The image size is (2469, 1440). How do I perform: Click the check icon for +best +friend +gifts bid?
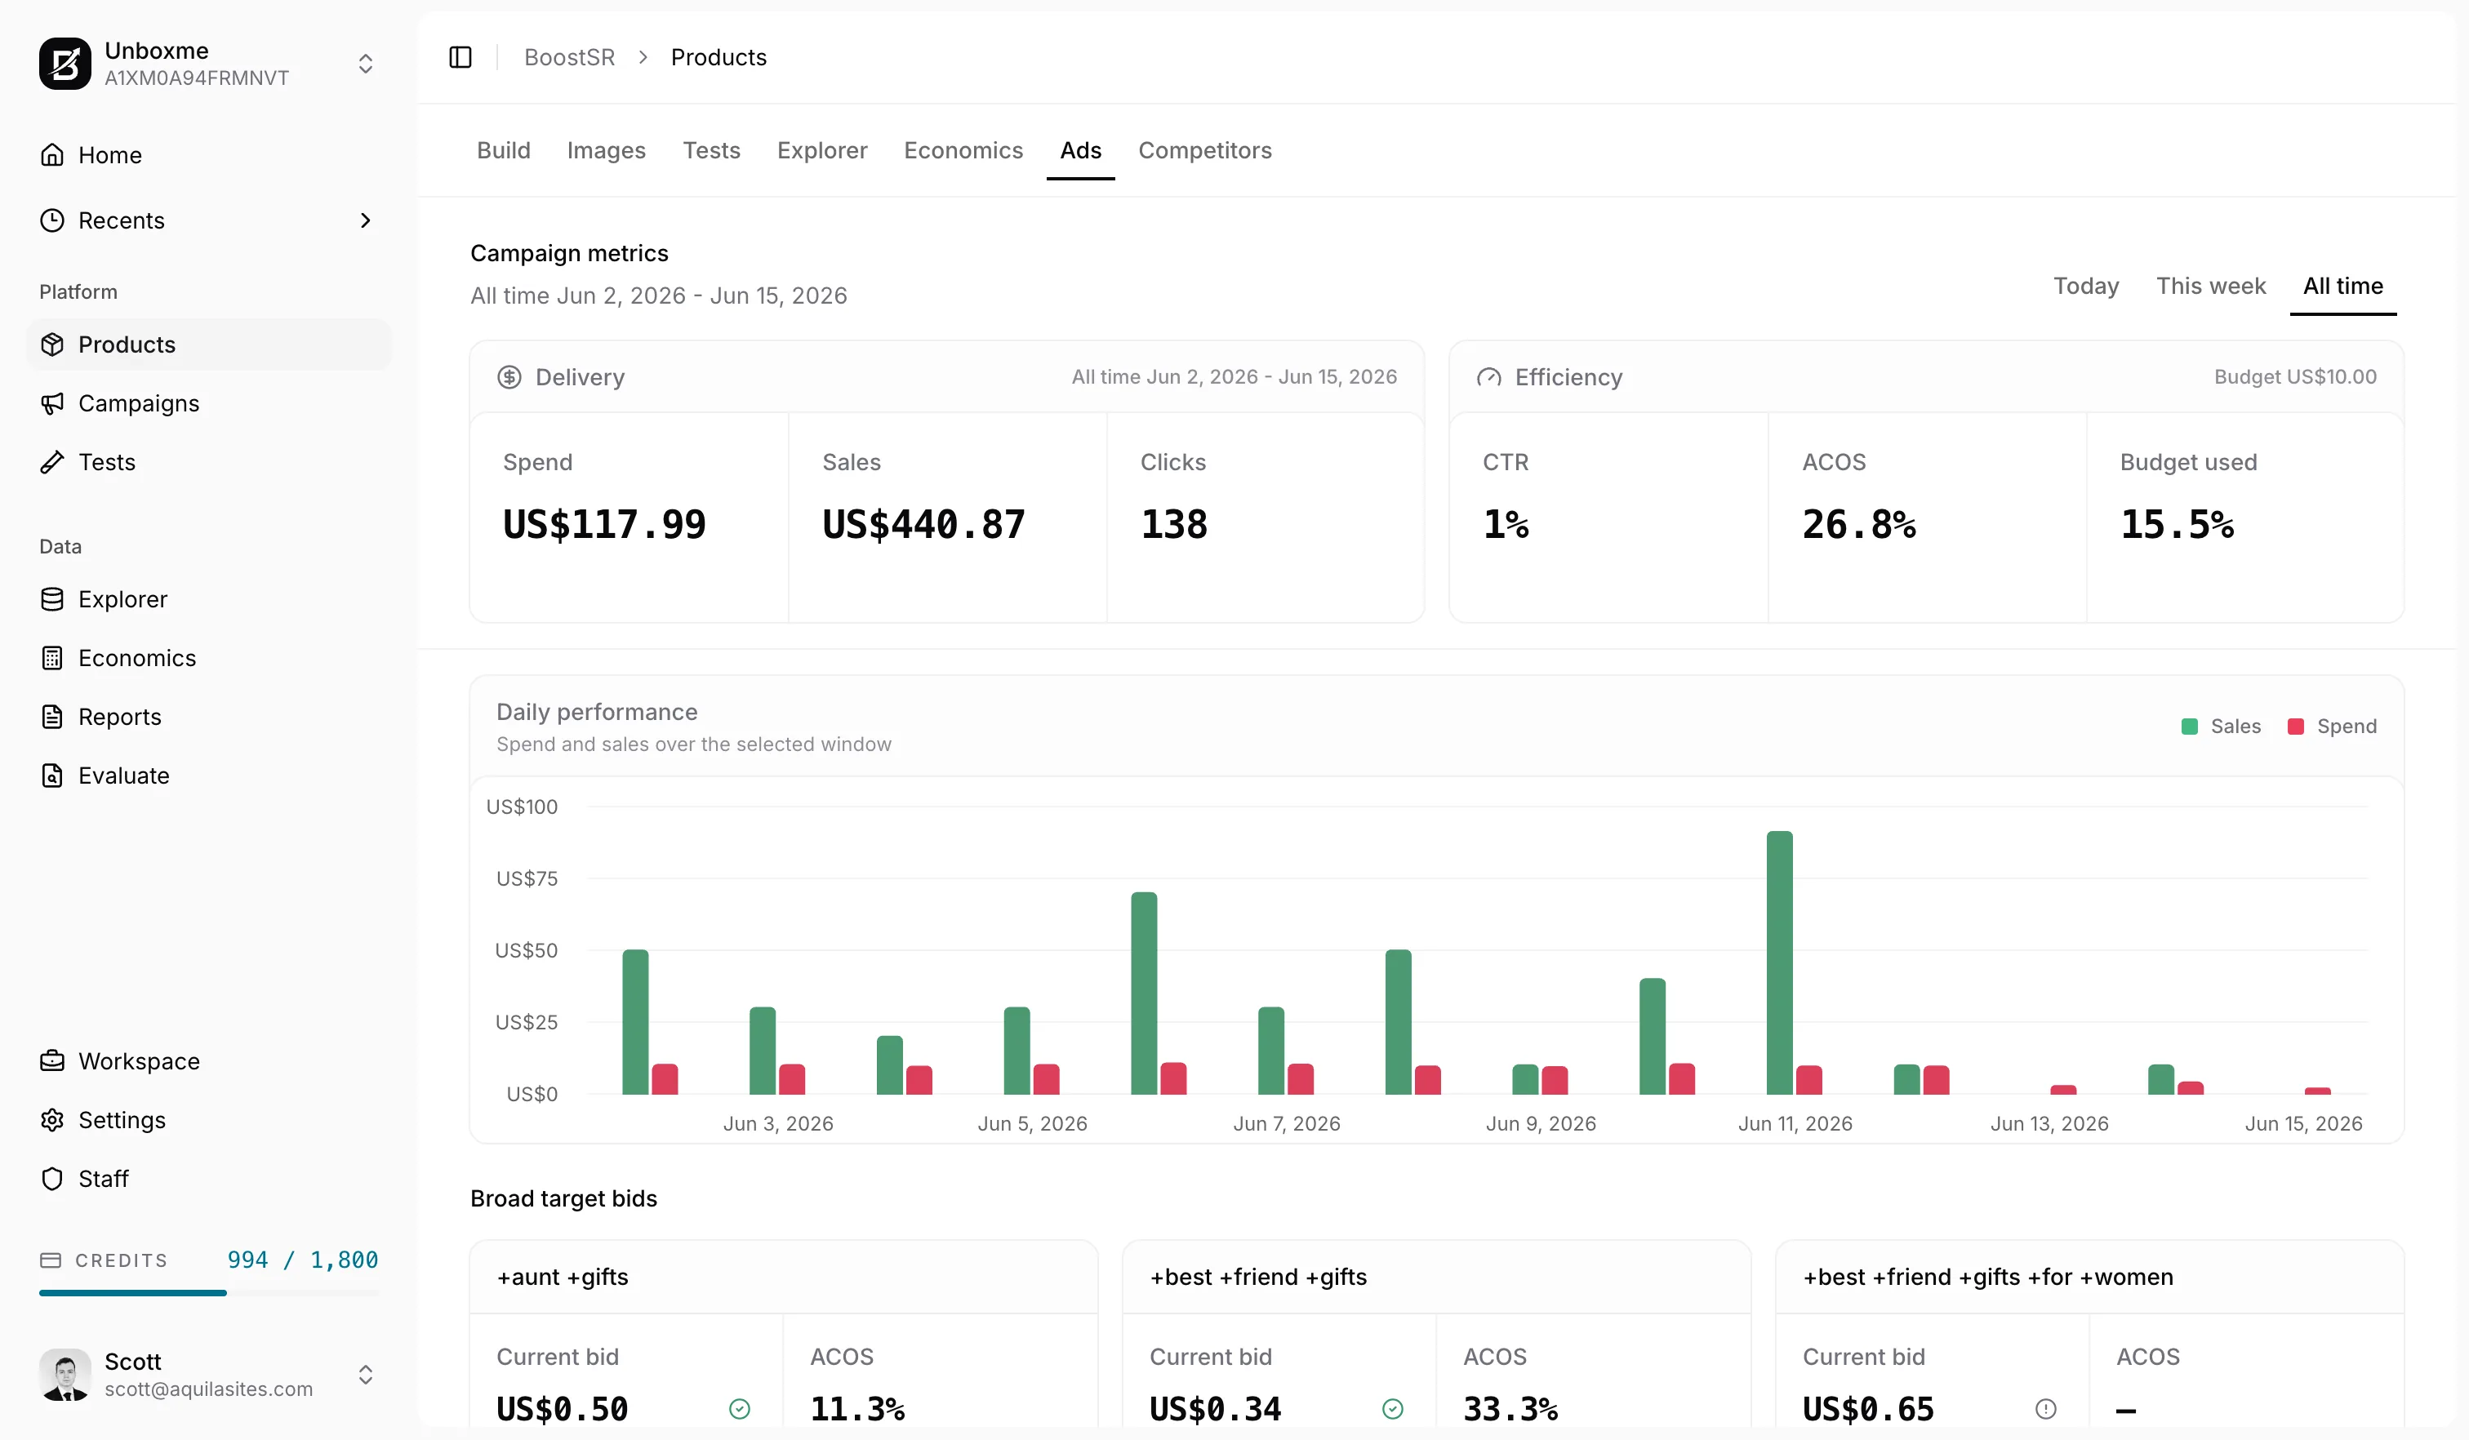coord(1392,1410)
